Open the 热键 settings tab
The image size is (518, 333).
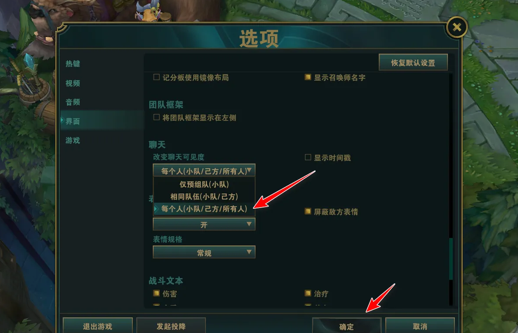tap(73, 64)
